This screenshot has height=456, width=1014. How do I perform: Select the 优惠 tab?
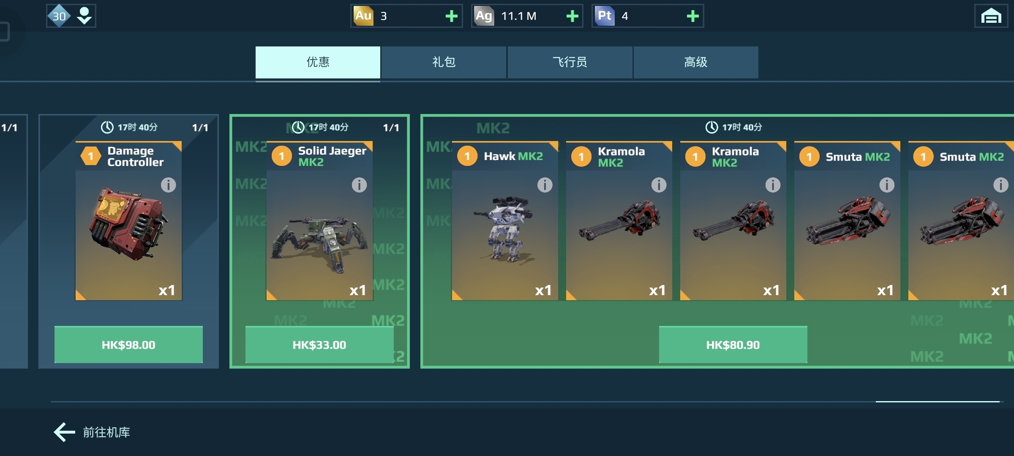[x=318, y=62]
